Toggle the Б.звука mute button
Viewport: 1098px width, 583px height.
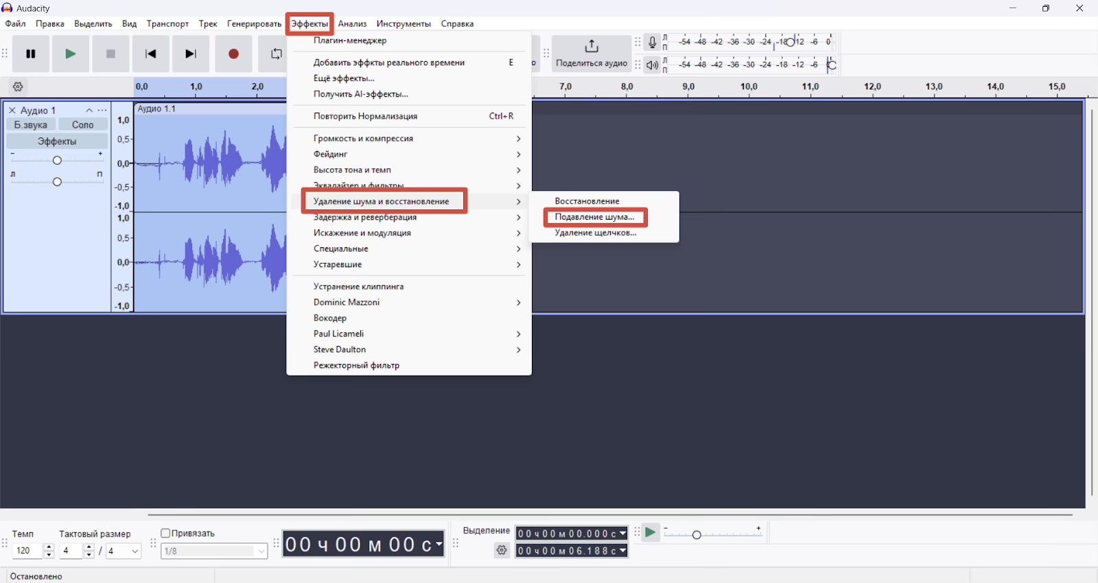[x=31, y=125]
